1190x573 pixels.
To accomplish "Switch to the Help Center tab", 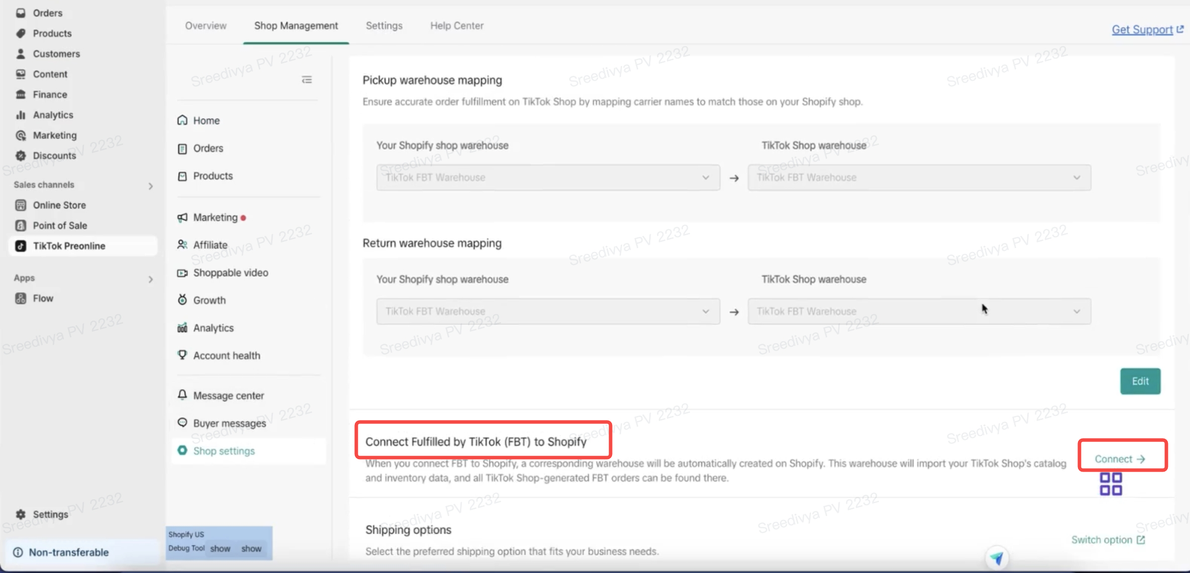I will point(456,26).
